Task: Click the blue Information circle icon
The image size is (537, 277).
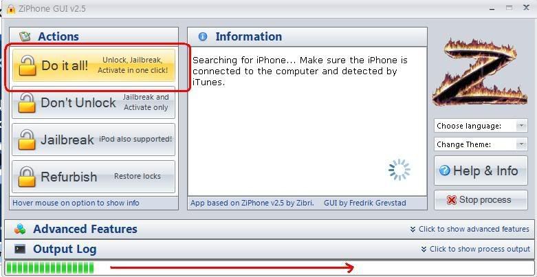Action: [203, 36]
